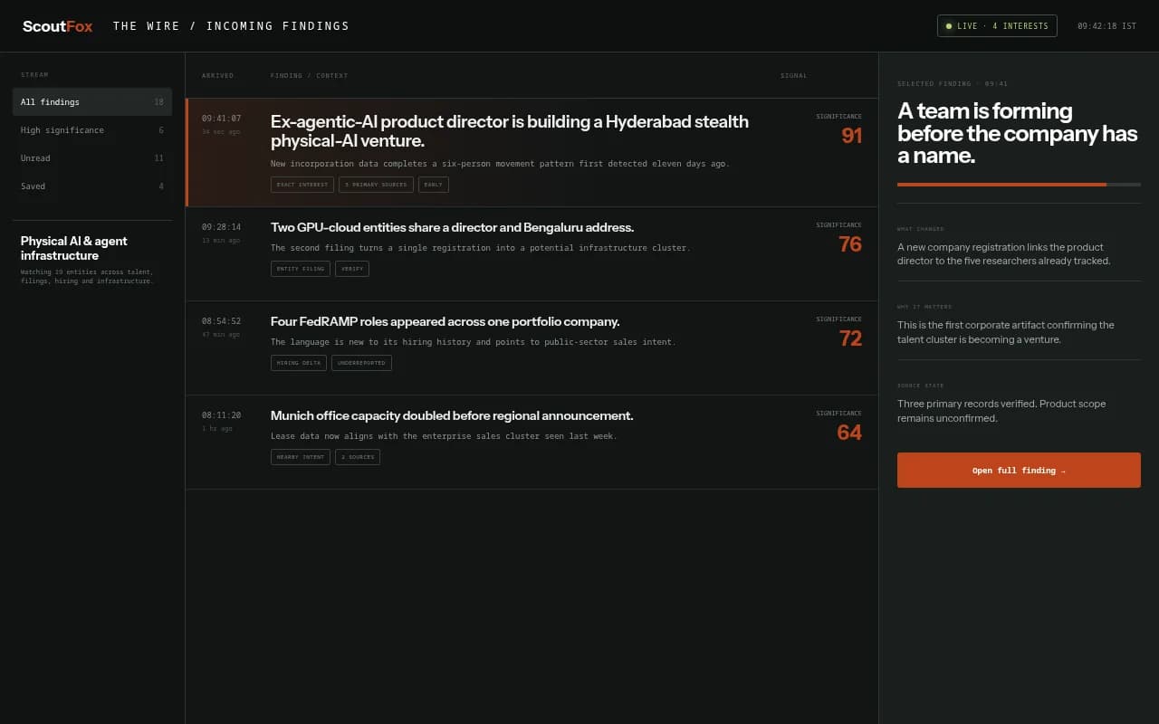This screenshot has width=1159, height=724.
Task: Click the Three primary records verified text
Action: (x=1001, y=412)
